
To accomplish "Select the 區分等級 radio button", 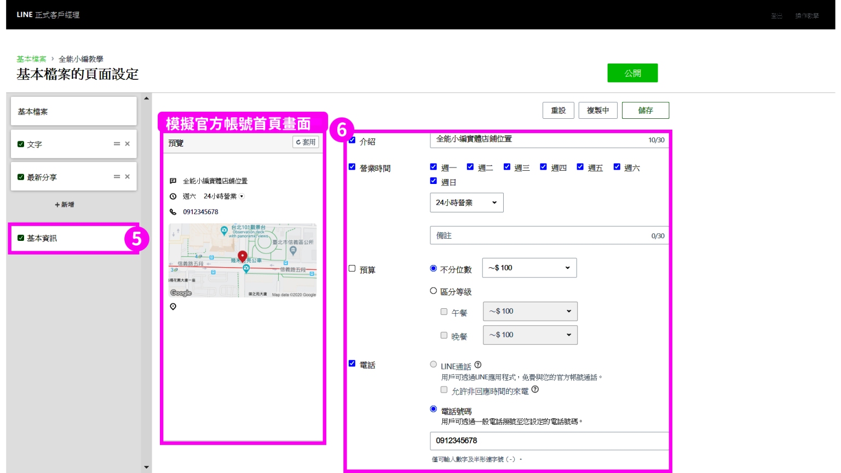I will [x=434, y=291].
